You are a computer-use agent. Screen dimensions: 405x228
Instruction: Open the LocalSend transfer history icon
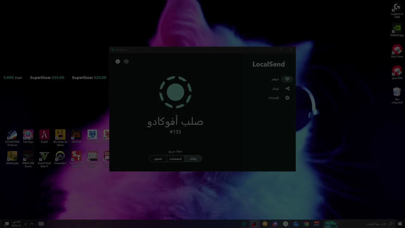pos(126,61)
